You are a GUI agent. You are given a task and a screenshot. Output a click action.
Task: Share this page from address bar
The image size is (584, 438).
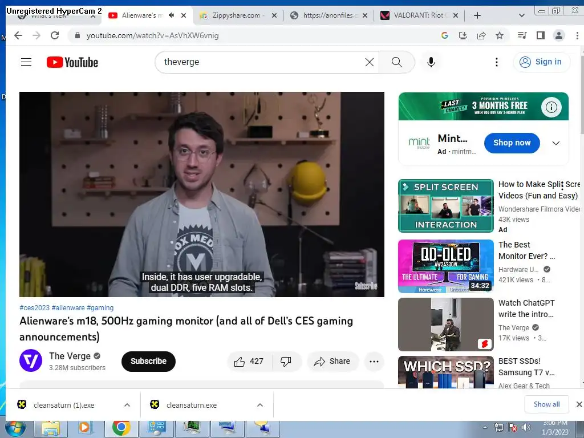[481, 35]
